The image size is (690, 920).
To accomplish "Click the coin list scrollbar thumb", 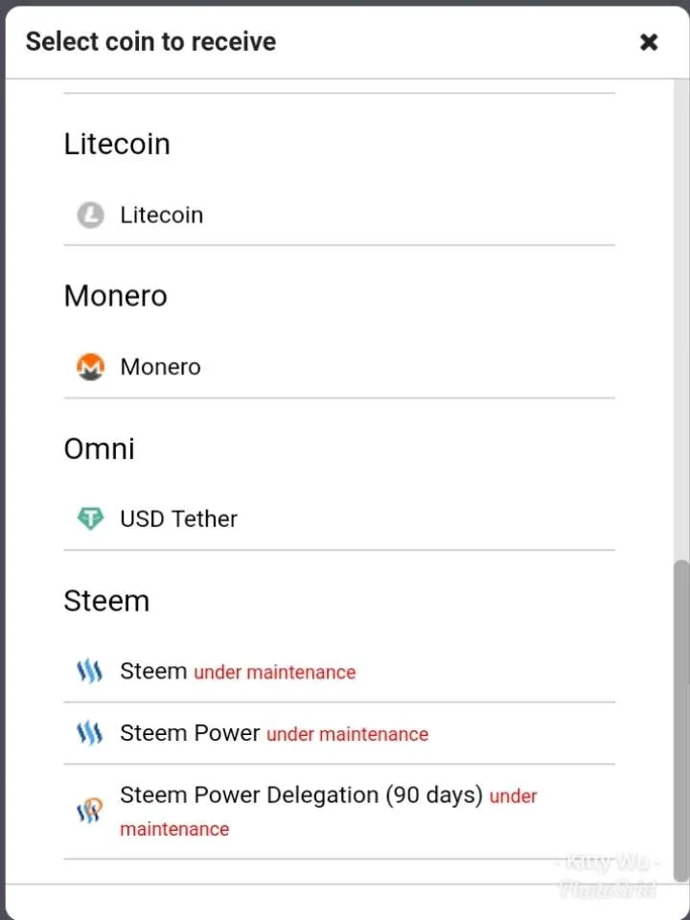I will pyautogui.click(x=681, y=721).
